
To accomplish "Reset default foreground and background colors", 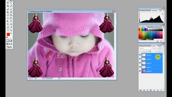I will coord(7,37).
